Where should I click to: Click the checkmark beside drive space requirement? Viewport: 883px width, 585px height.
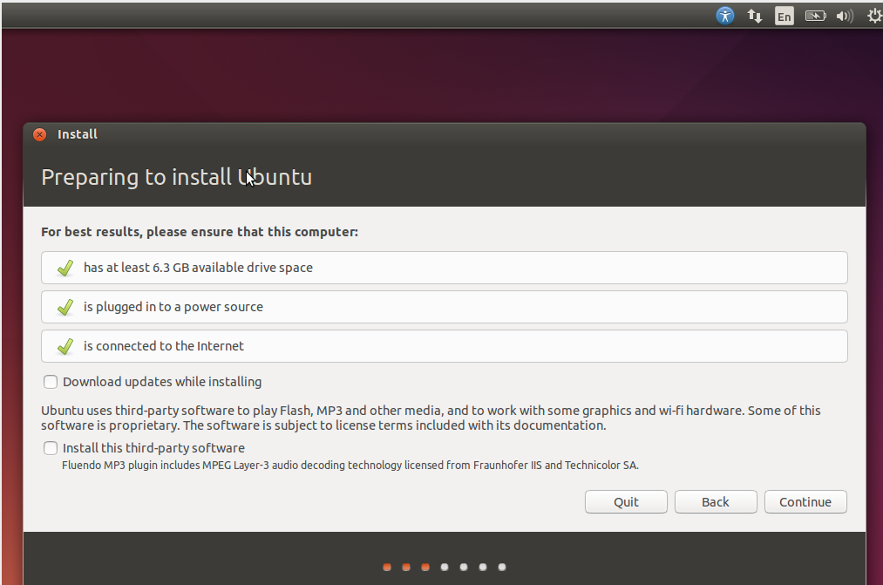(65, 268)
